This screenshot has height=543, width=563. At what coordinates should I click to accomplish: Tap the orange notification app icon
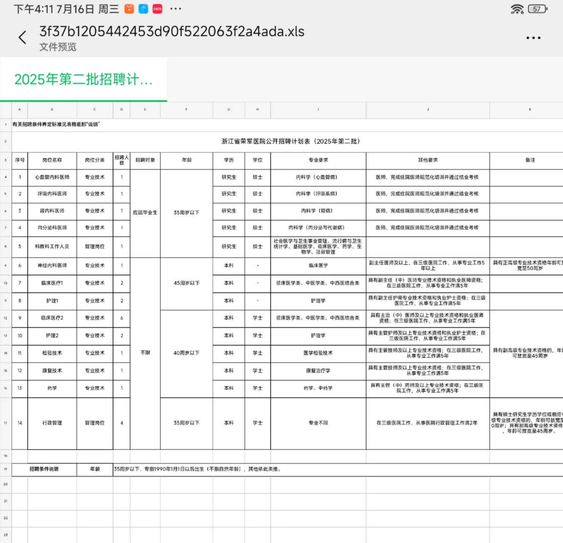pos(129,9)
